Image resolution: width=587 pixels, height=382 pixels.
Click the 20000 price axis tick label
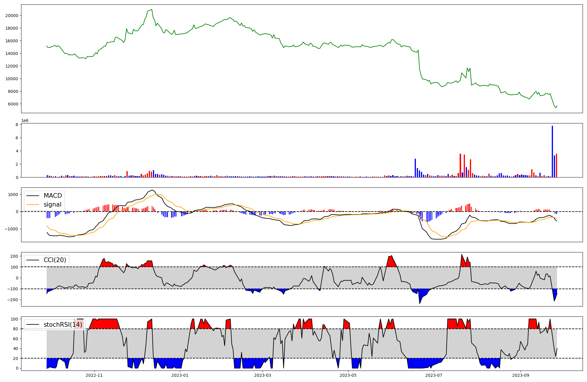11,16
